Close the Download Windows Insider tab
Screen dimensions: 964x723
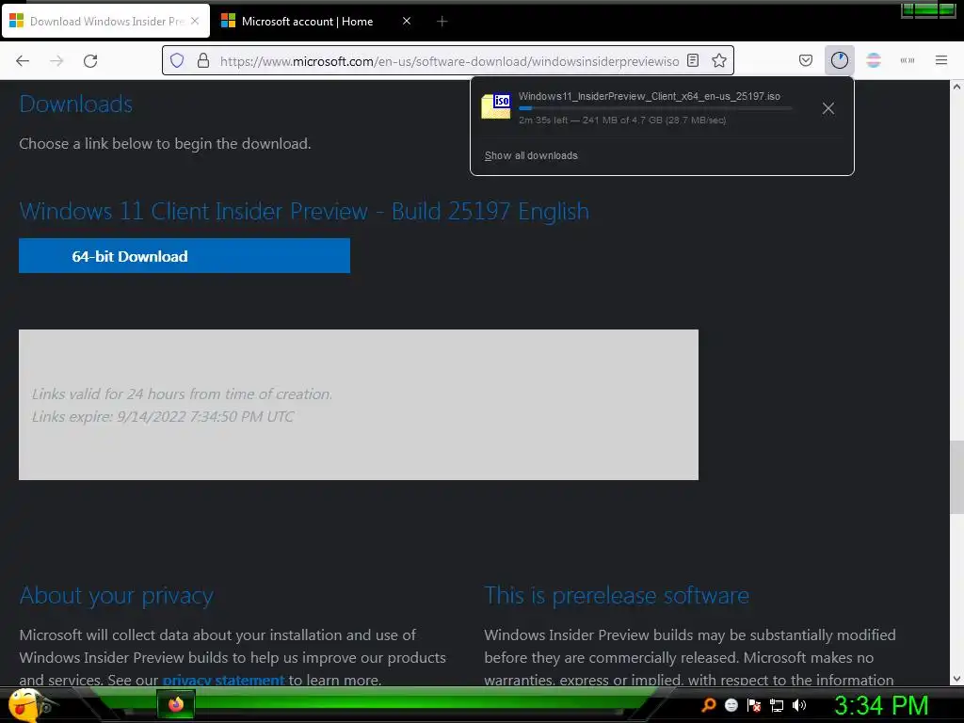tap(195, 21)
